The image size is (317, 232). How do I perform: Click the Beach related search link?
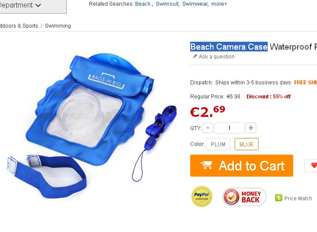(143, 4)
